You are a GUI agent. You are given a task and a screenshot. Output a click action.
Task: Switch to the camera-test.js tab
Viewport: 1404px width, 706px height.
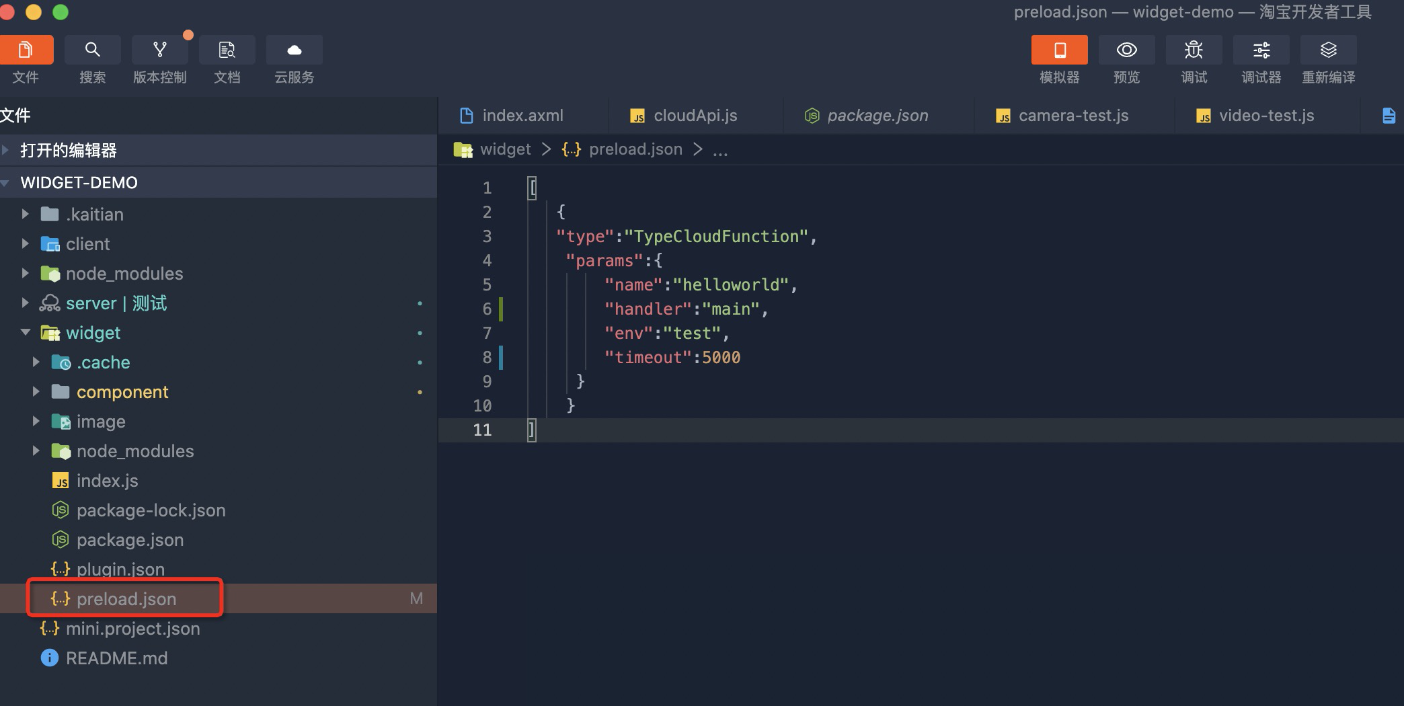pos(1073,116)
